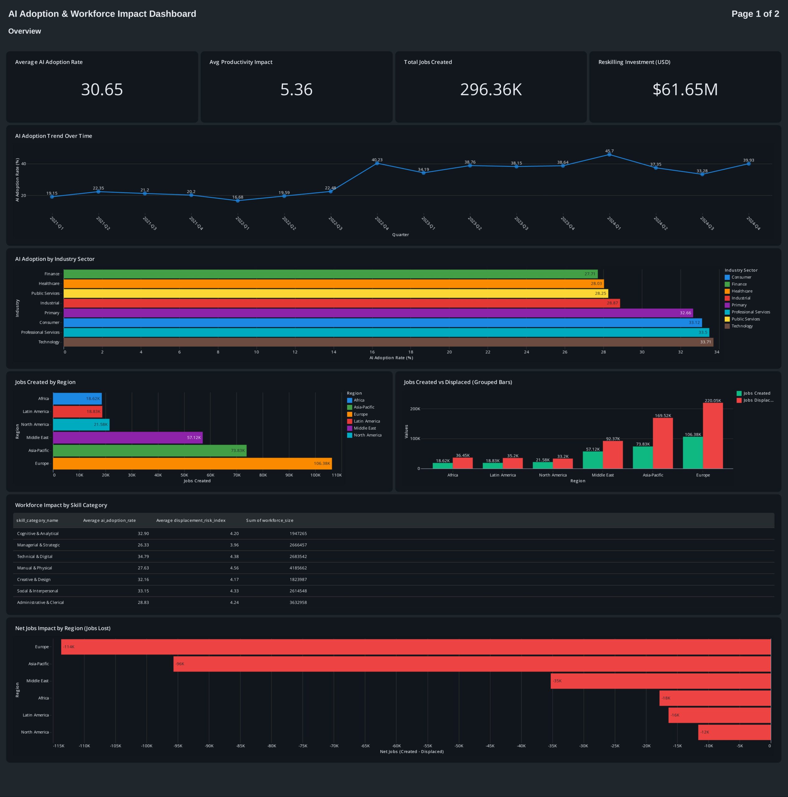788x797 pixels.
Task: Click the Average AI Adoption Rate value 30.65
Action: pos(102,90)
